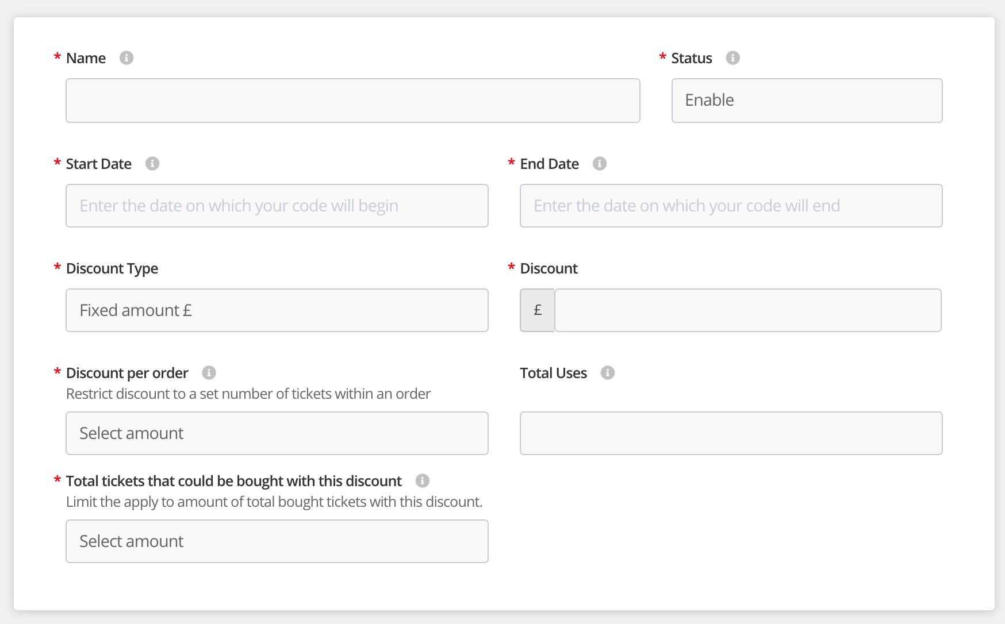Select the End Date input field
The width and height of the screenshot is (1005, 624).
pos(730,206)
